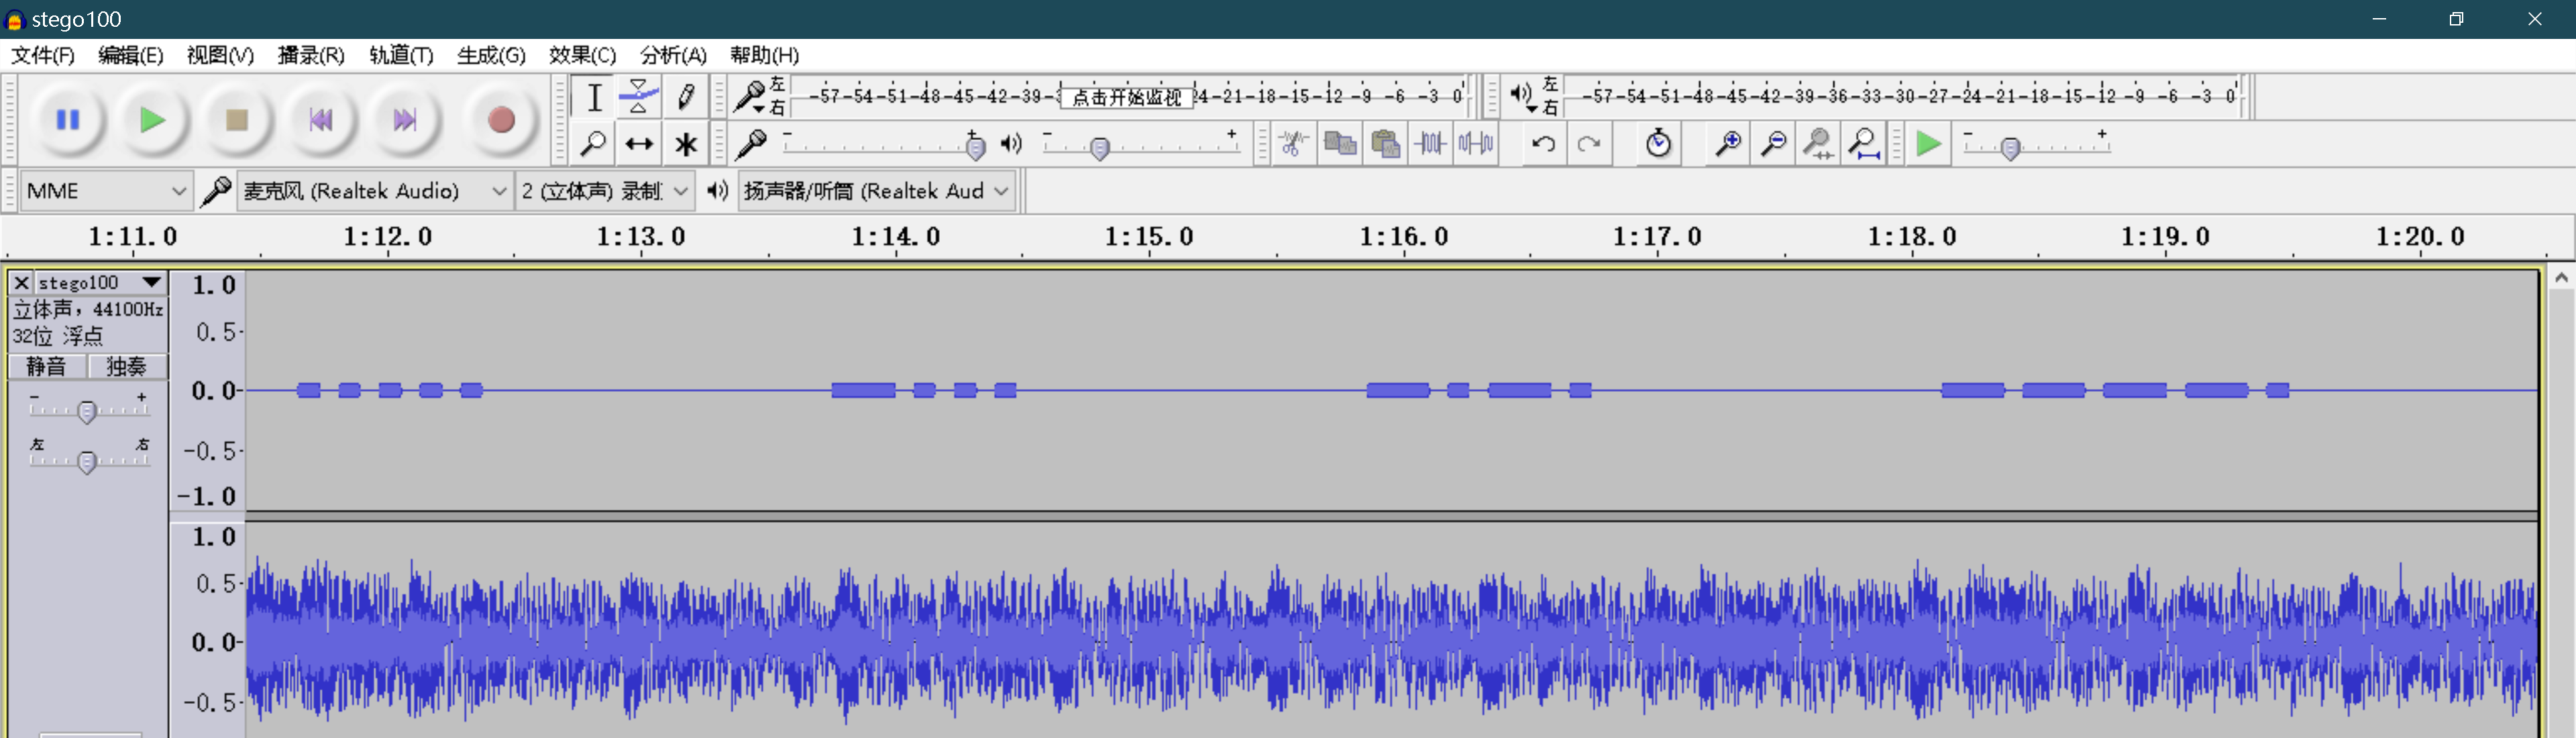Click the playback meter speaker icon
Screen dimensions: 2576x738
(x=1523, y=96)
